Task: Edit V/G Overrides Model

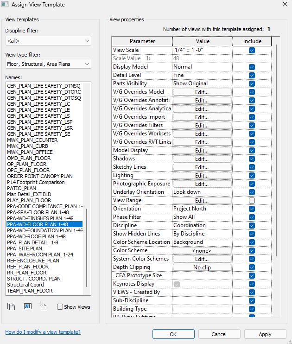Action: (202, 92)
